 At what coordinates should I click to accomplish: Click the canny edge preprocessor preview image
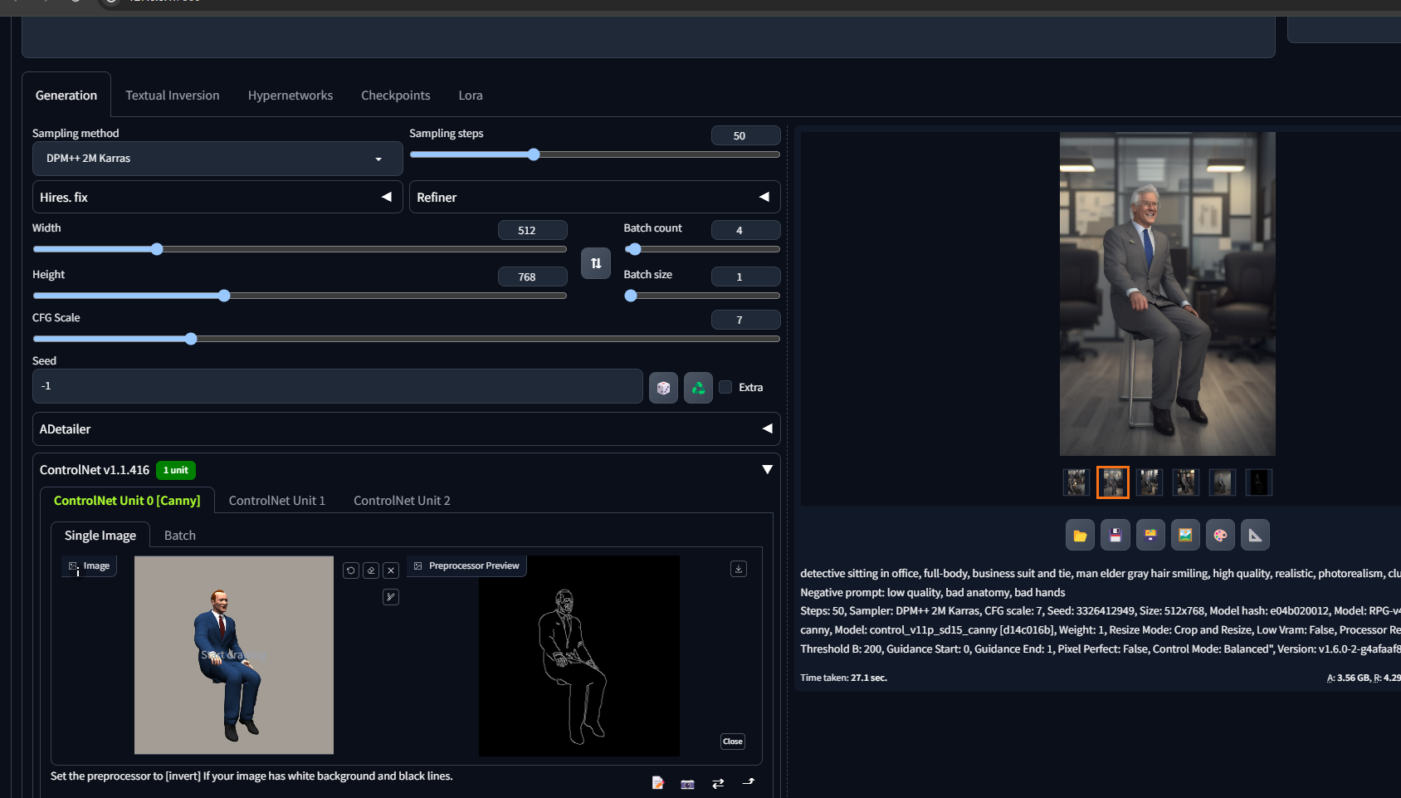pyautogui.click(x=579, y=656)
